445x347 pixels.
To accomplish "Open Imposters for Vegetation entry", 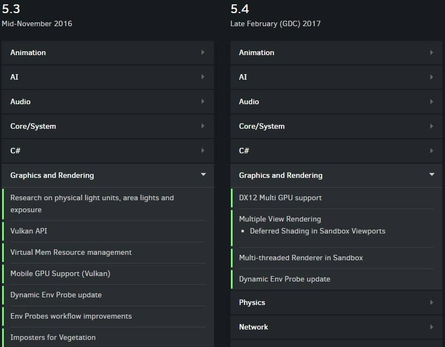I will click(53, 337).
